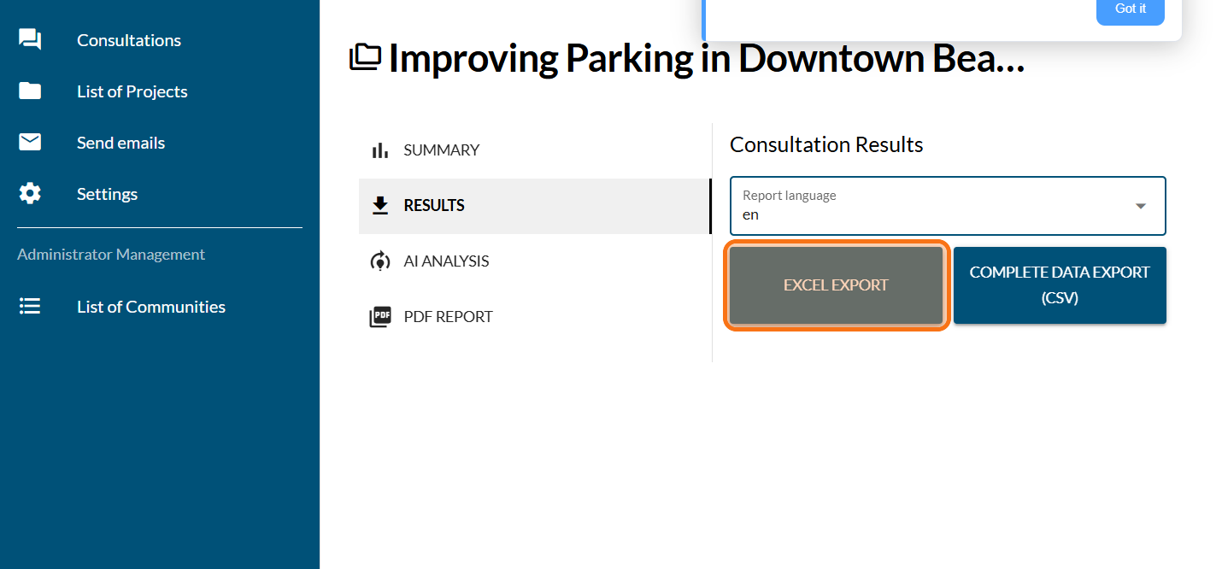The width and height of the screenshot is (1222, 569).
Task: Switch to the Summary tab
Action: point(441,150)
